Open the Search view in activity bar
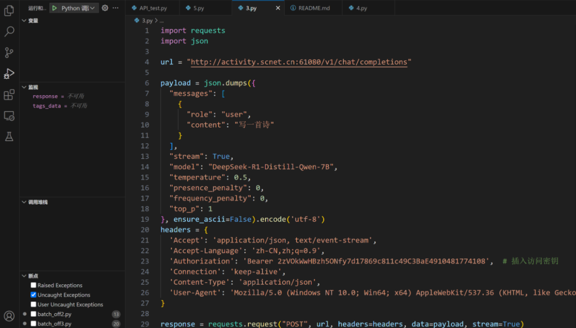Screen dimensions: 576x328 pyautogui.click(x=9, y=32)
